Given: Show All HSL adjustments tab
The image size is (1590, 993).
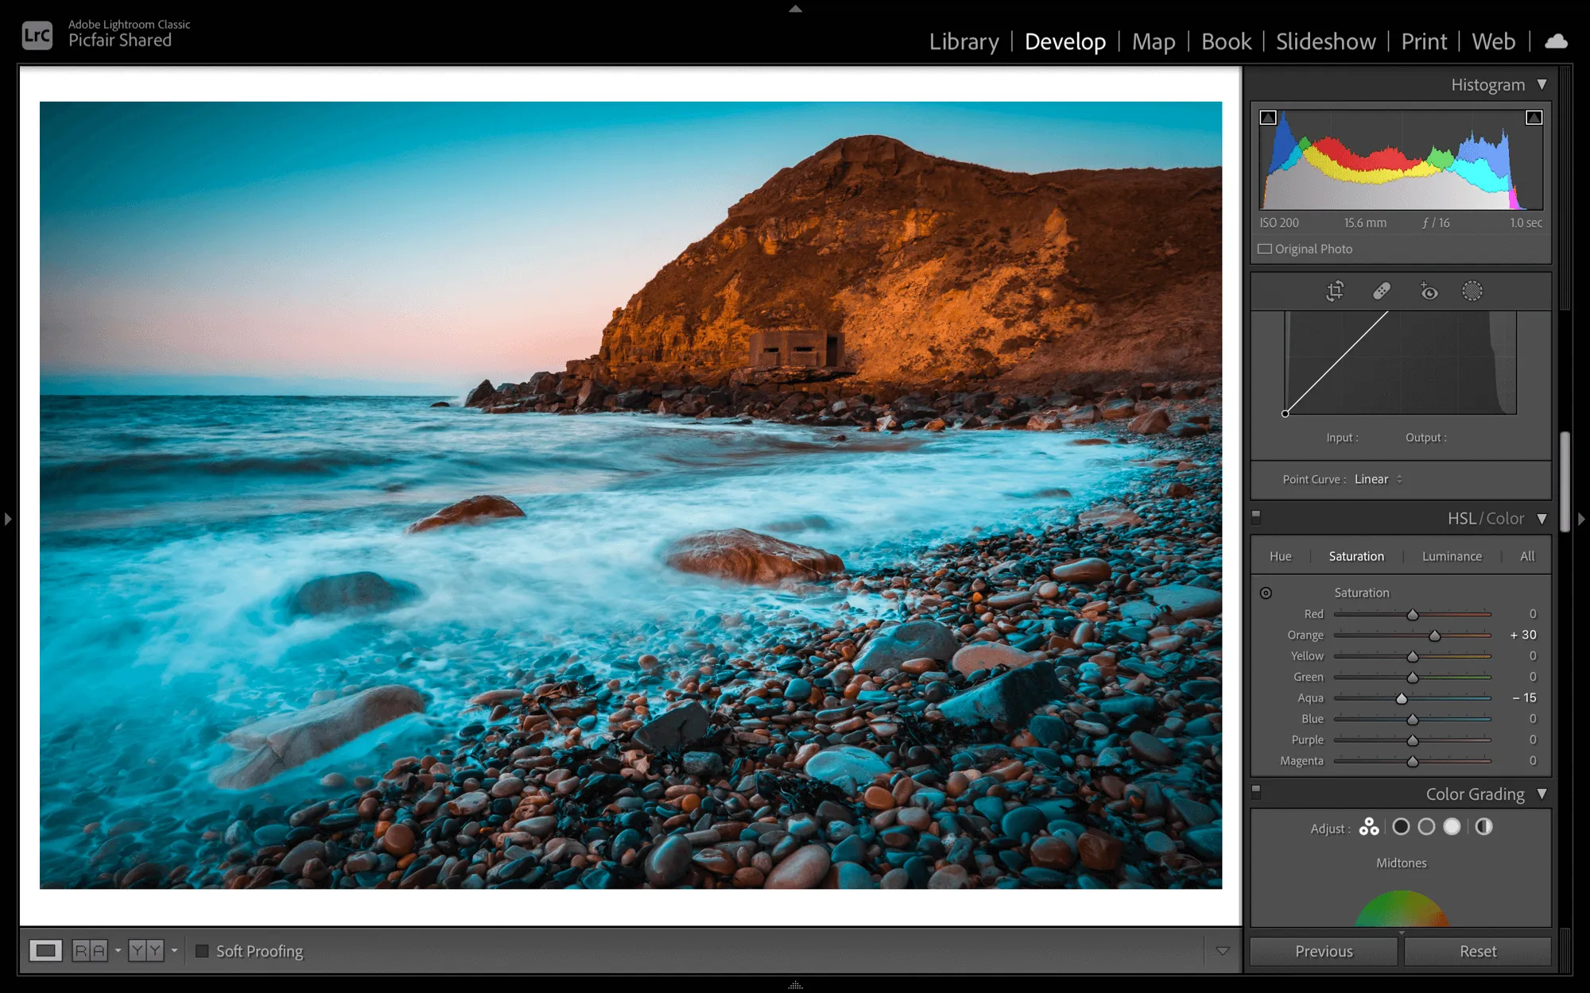Looking at the screenshot, I should [1527, 556].
